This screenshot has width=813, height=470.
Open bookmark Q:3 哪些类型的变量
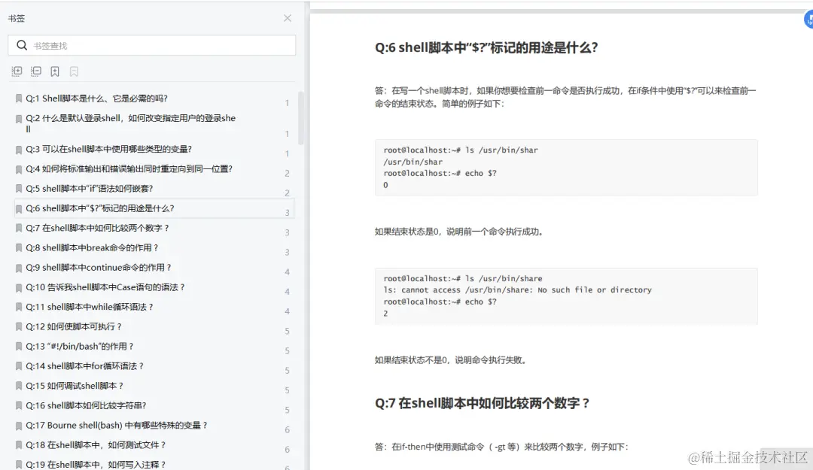click(109, 149)
